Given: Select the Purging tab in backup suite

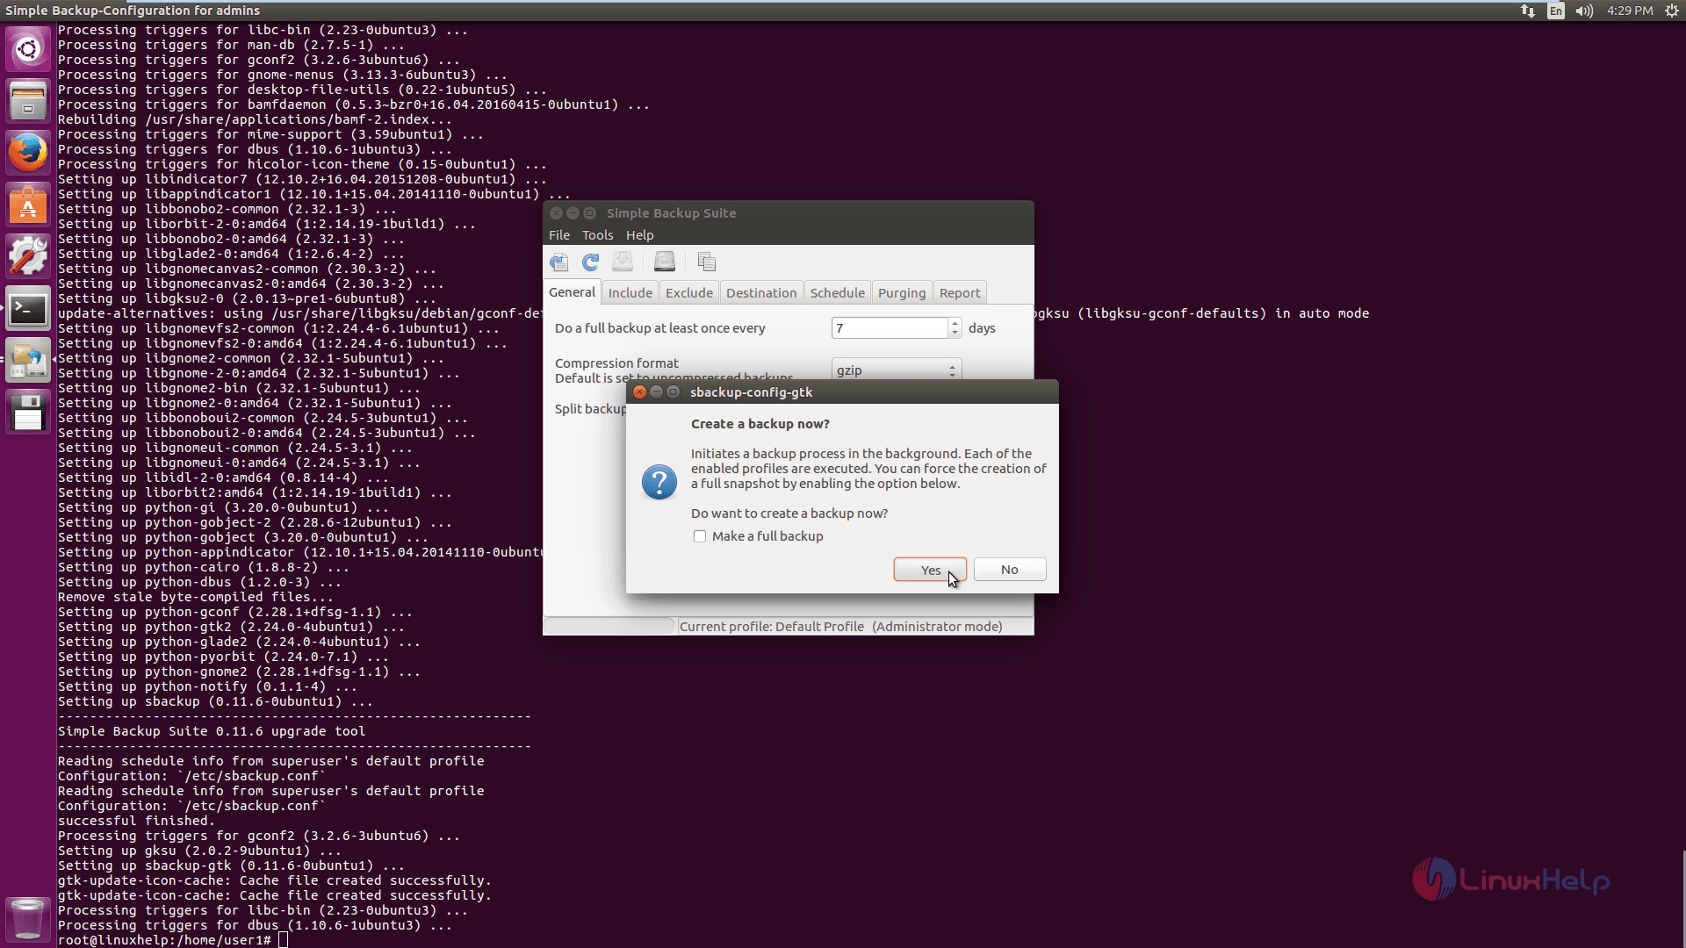Looking at the screenshot, I should pyautogui.click(x=902, y=291).
